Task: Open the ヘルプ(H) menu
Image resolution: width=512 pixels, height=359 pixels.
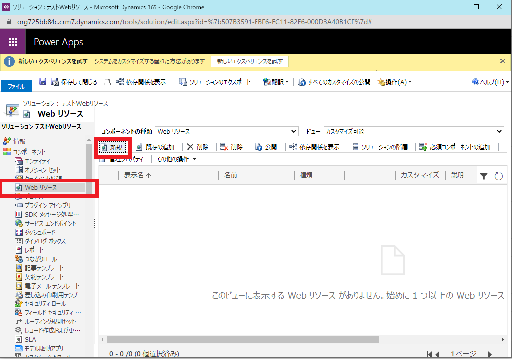Action: 490,82
